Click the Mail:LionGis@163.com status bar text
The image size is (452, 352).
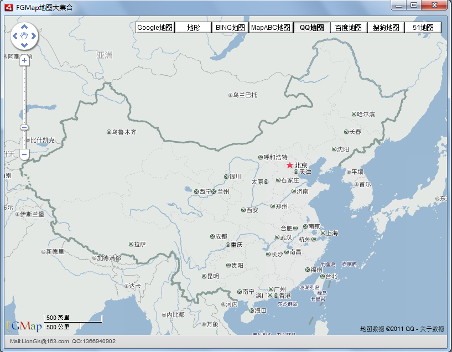coord(39,341)
